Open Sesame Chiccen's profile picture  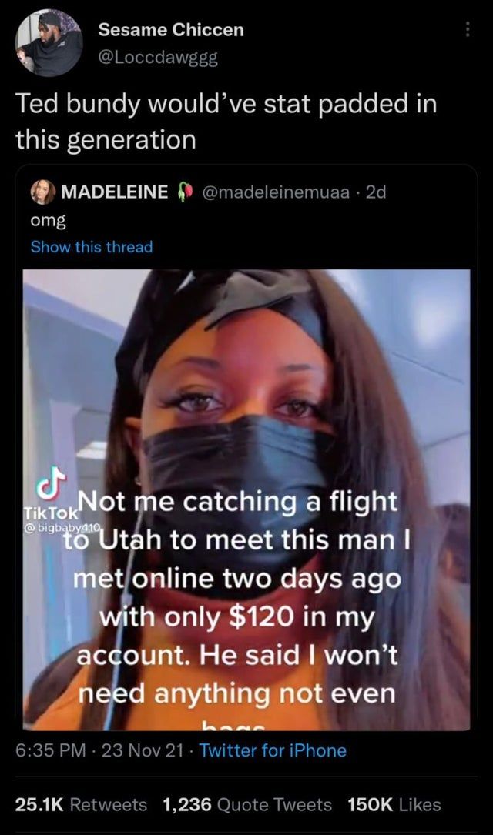pyautogui.click(x=49, y=43)
